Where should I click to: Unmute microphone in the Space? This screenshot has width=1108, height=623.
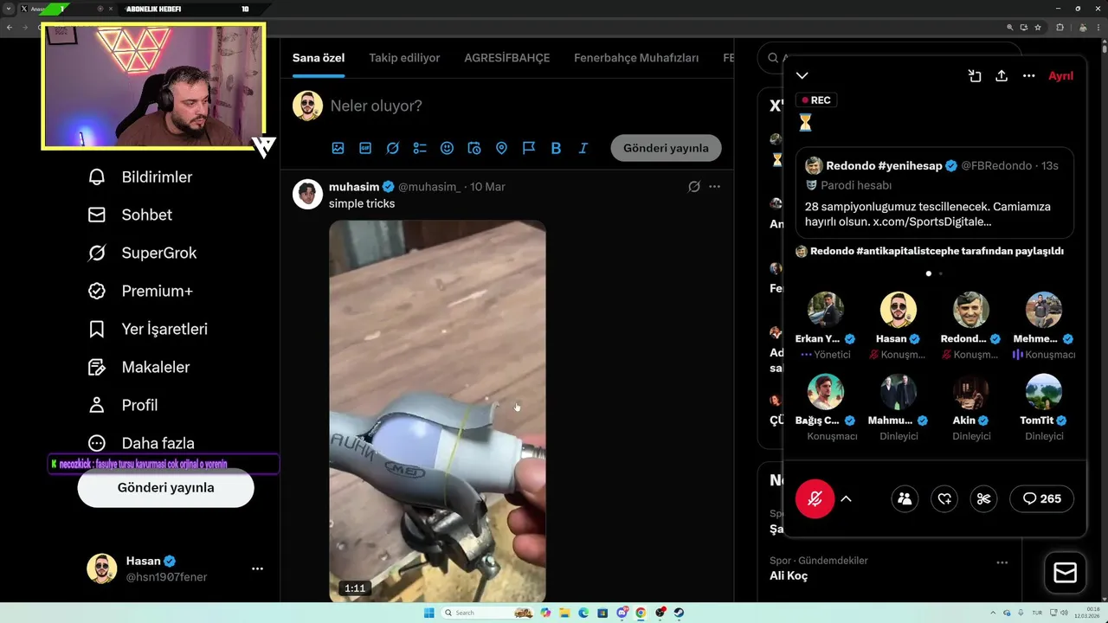[815, 498]
